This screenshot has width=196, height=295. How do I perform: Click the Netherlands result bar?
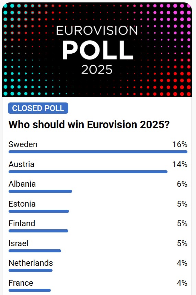(31, 270)
